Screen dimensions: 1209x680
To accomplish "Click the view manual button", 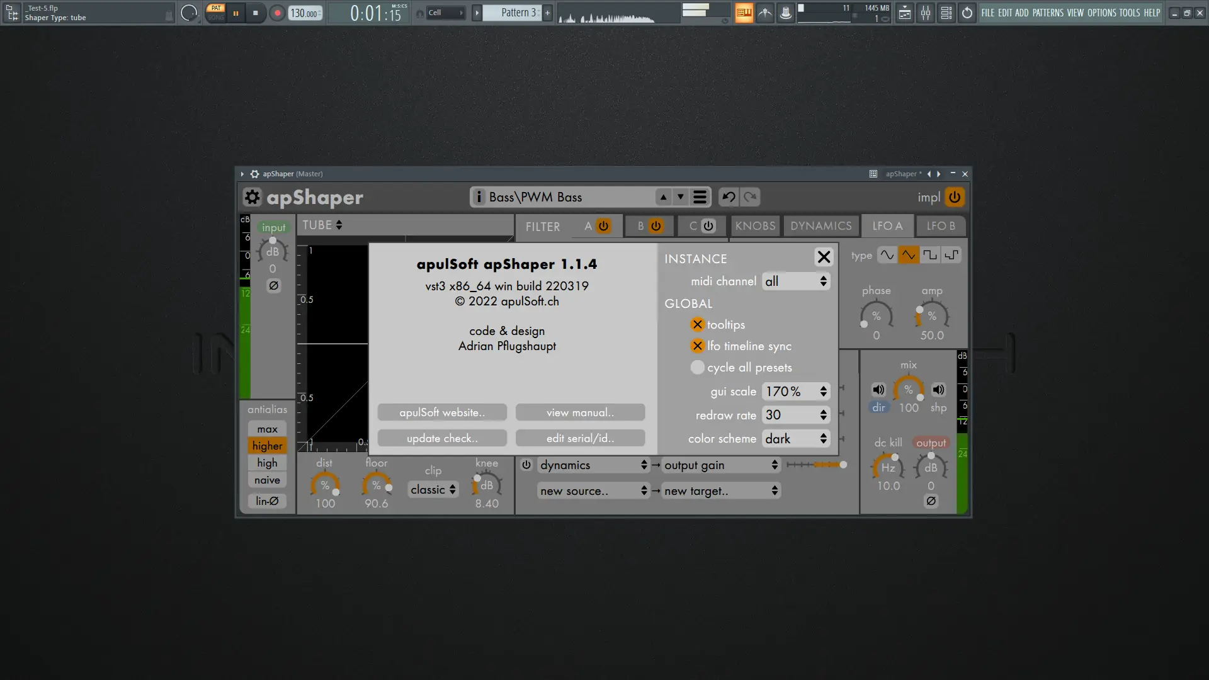I will (x=580, y=413).
